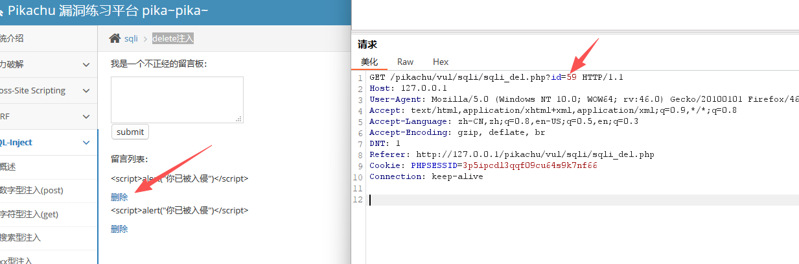
Task: Expand the Cross-Site Scripting chevron
Action: pos(86,91)
